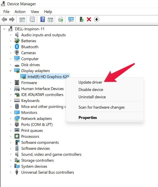Collapse the DELL-Inspiron-11 root node
Image resolution: width=158 pixels, height=187 pixels.
tap(4, 29)
